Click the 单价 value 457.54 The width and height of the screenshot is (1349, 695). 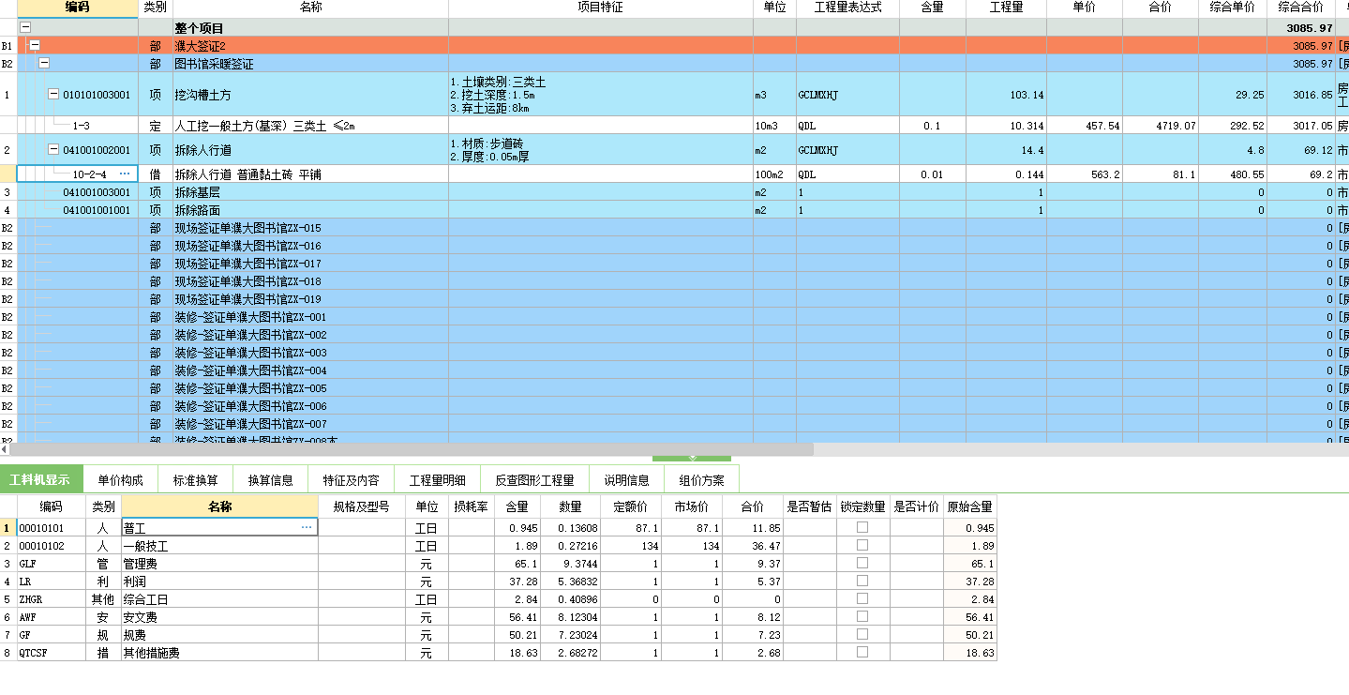tap(1102, 125)
